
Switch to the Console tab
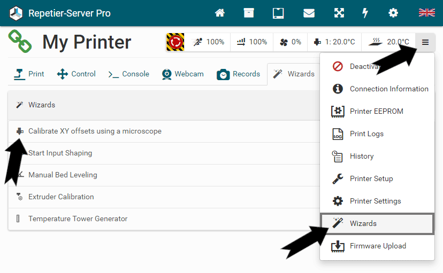coord(128,74)
